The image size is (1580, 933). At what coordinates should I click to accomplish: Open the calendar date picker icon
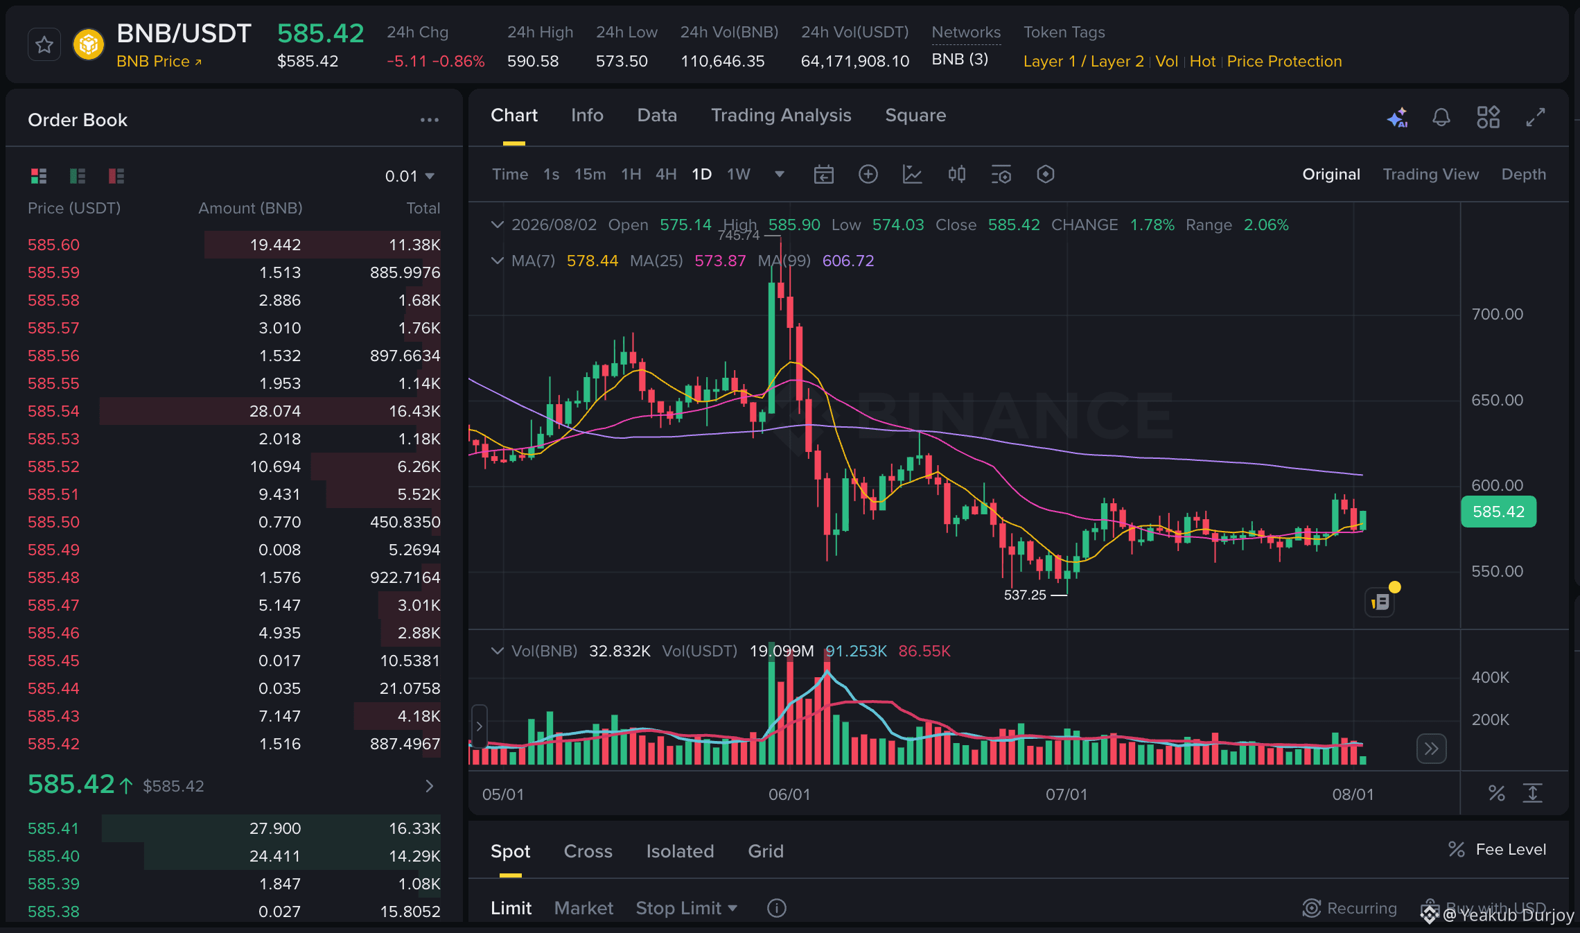[823, 174]
